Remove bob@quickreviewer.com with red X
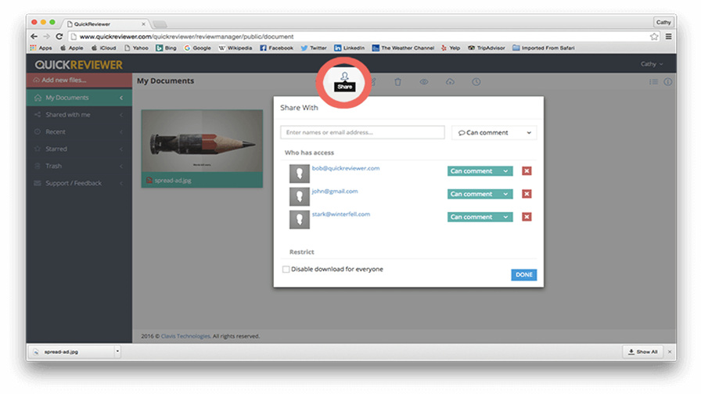This screenshot has height=394, width=701. point(527,171)
